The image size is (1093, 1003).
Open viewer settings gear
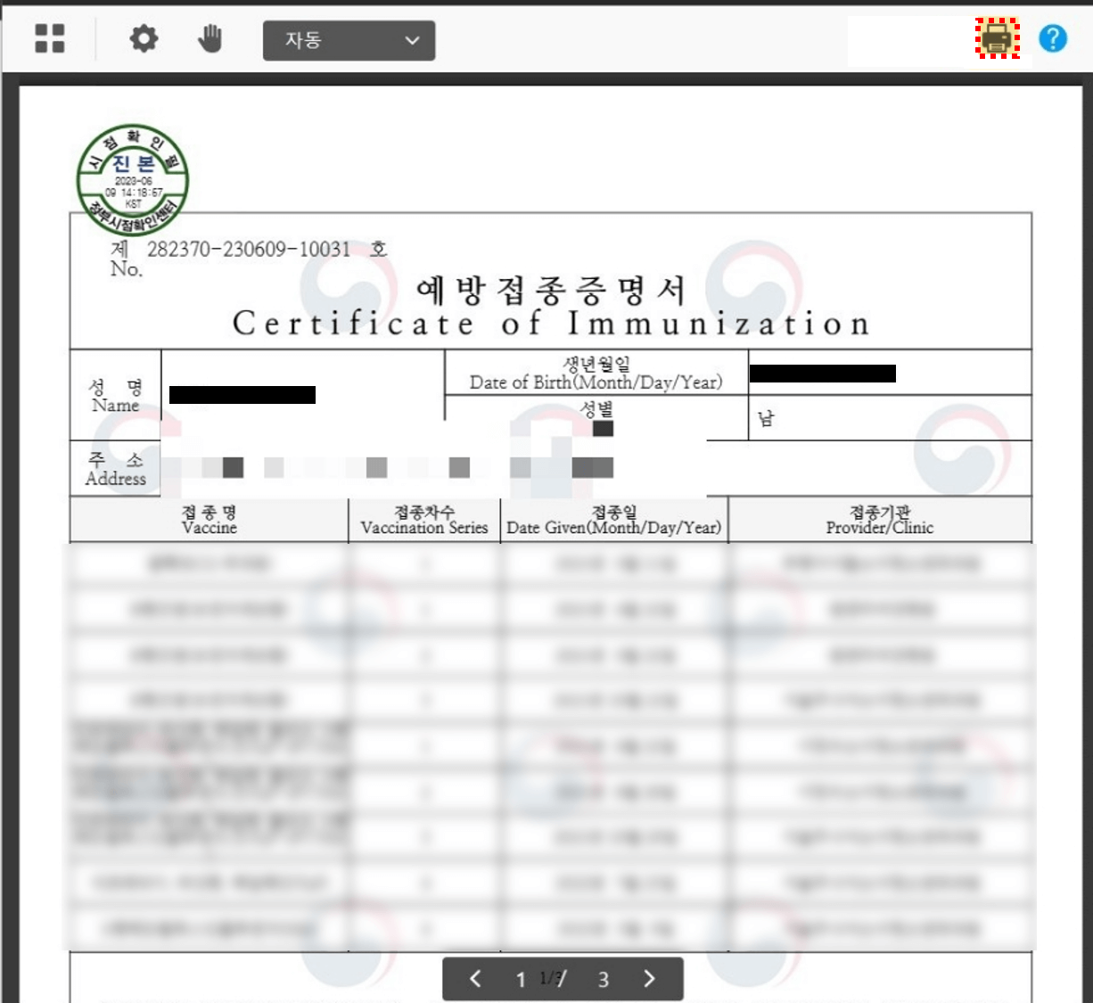(x=144, y=38)
